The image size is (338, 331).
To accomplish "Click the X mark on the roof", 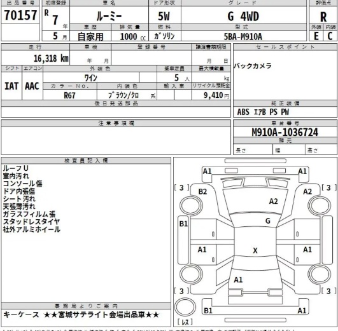I will point(255,250).
